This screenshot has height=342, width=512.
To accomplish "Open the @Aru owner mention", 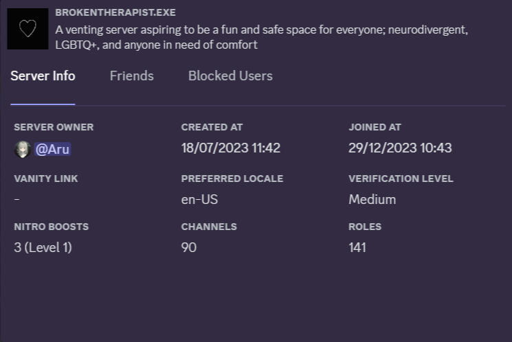I will [x=52, y=150].
